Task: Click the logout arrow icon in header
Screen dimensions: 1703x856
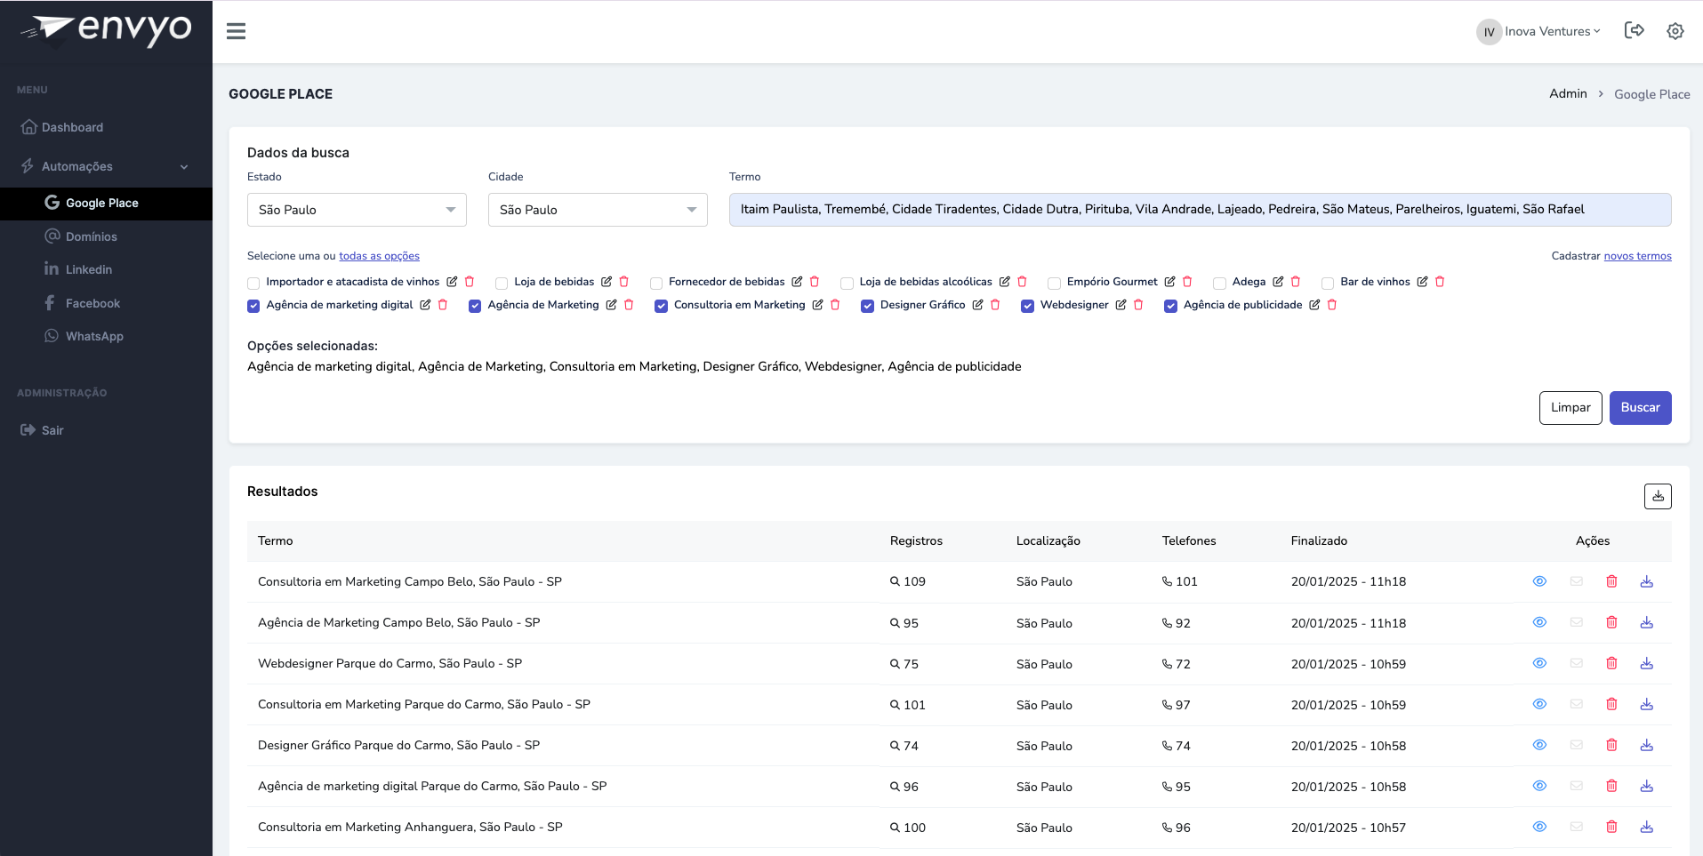Action: tap(1634, 30)
